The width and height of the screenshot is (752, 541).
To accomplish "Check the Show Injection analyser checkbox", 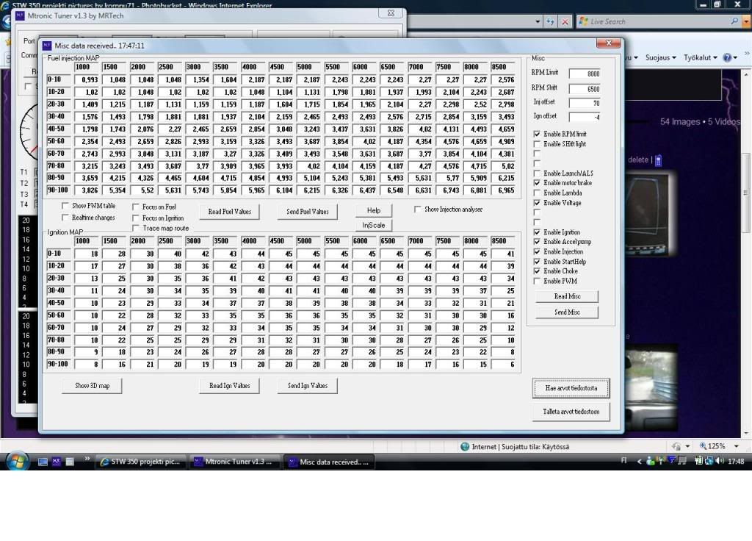I will click(x=418, y=209).
